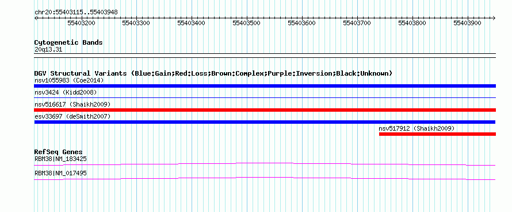This screenshot has width=512, height=212.
Task: Click the RefSeq Genes track heading
Action: (x=59, y=152)
